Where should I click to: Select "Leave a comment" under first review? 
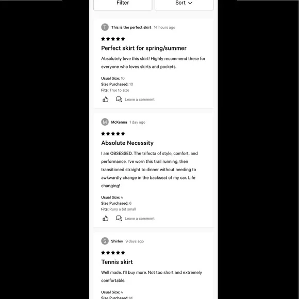tap(140, 99)
